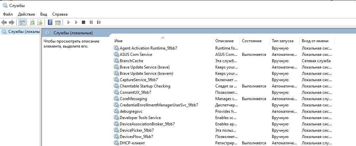Sort by the Тип запуска column header
The image size is (356, 146).
pos(285,41)
